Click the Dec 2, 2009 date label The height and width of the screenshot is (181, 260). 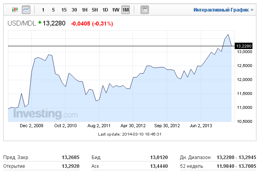tap(31, 126)
